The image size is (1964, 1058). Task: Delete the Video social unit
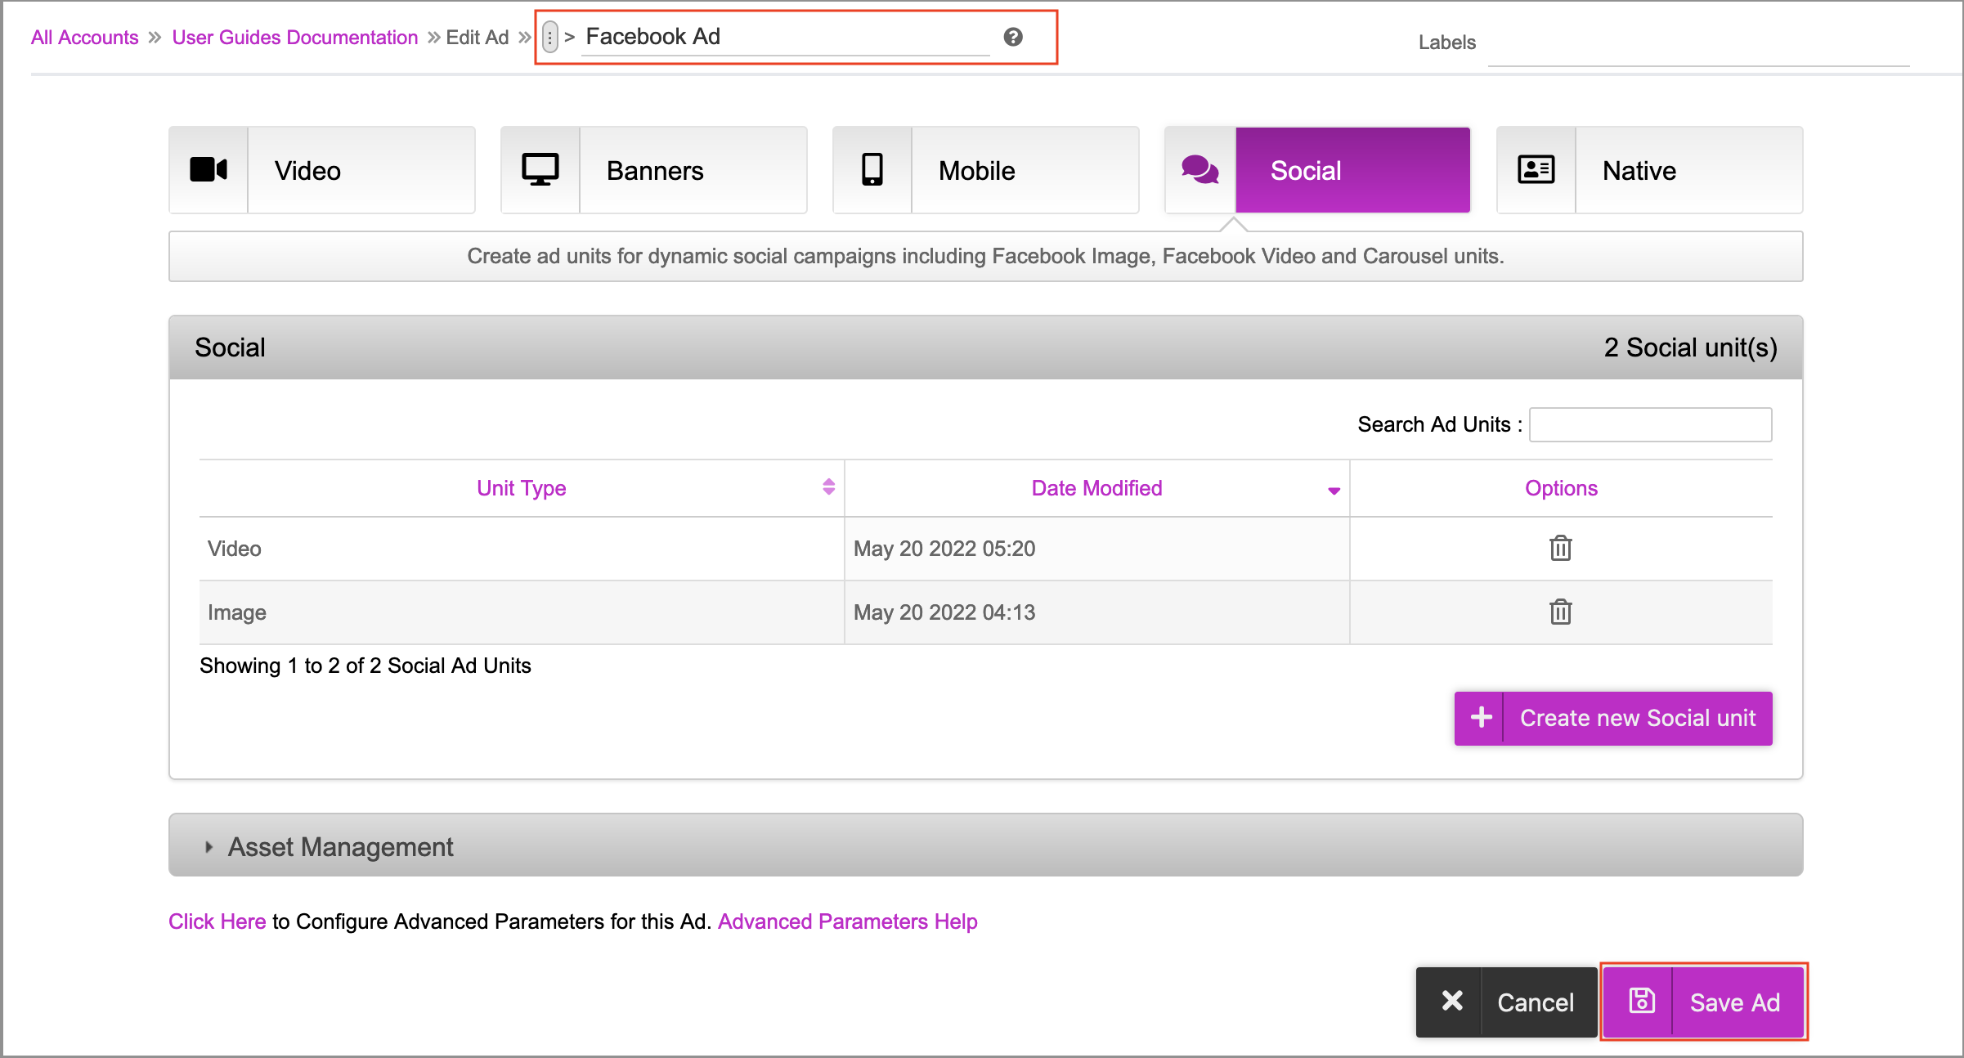coord(1560,548)
